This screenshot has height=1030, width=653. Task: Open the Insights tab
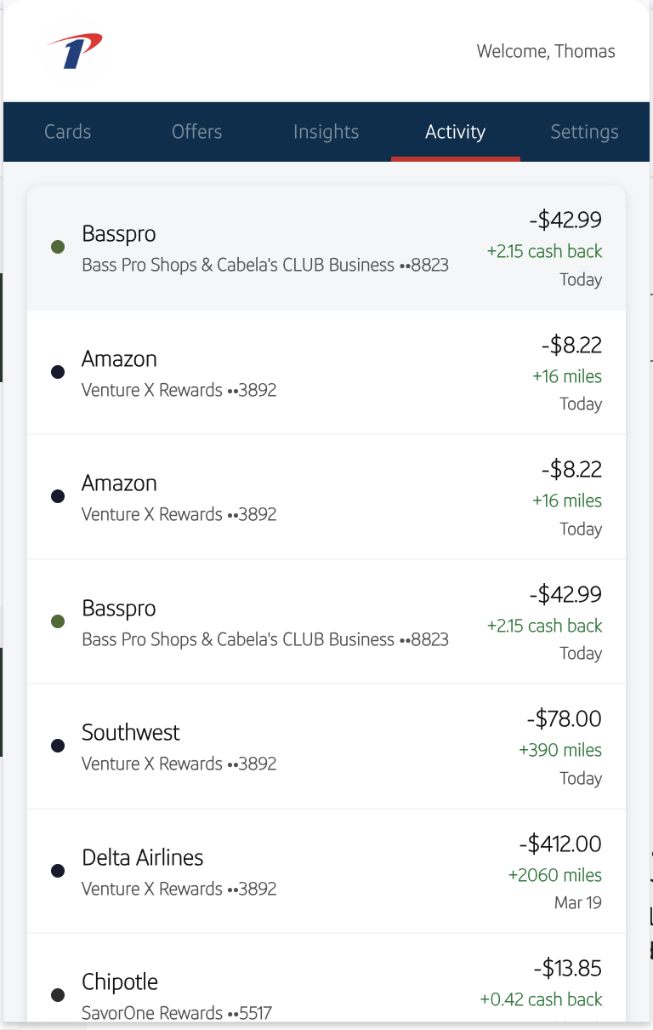[326, 132]
